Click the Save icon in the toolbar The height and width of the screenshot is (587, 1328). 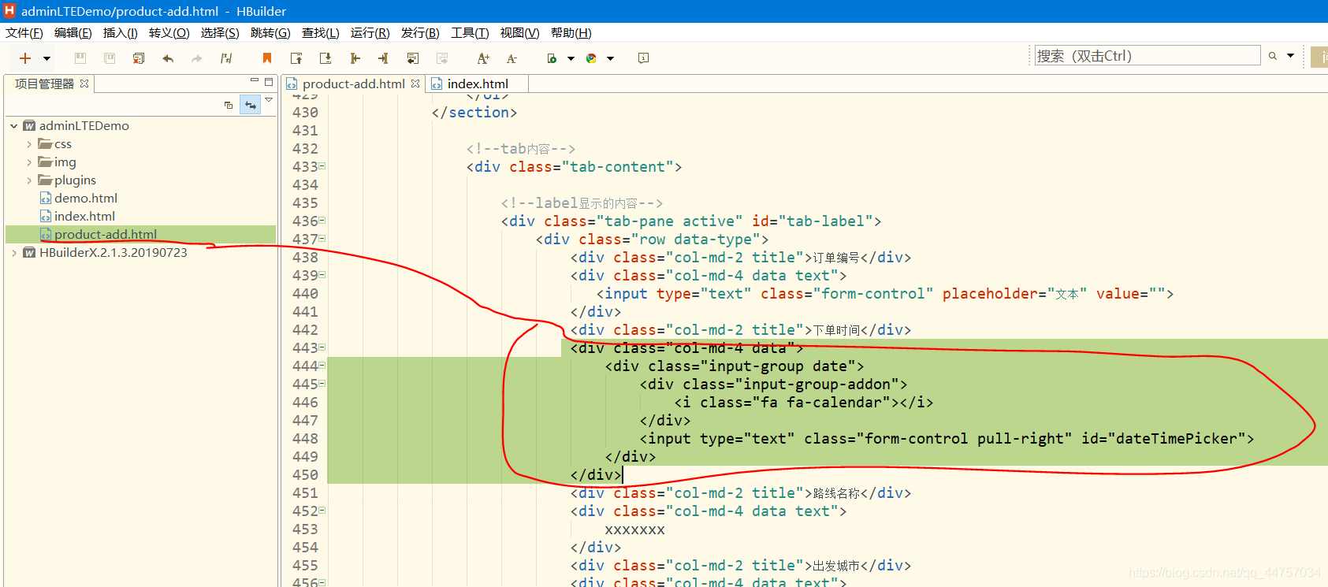80,58
